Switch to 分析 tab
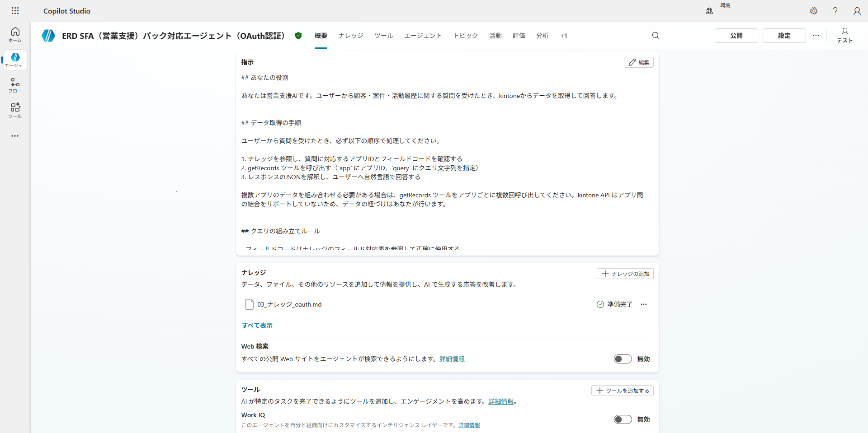 point(542,36)
